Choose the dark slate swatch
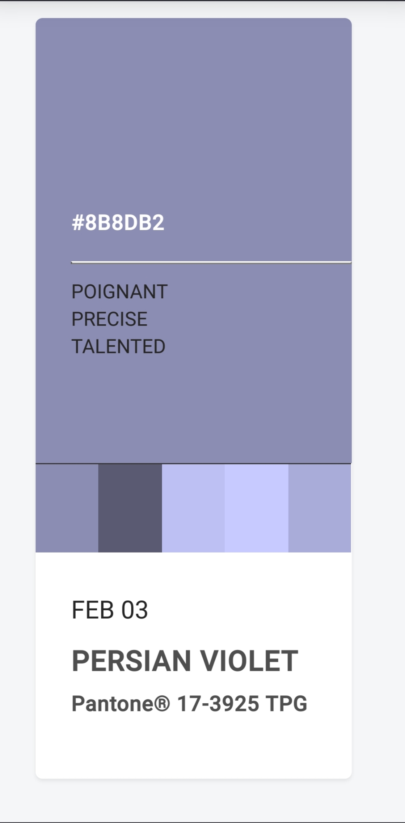This screenshot has height=823, width=405. [x=130, y=508]
